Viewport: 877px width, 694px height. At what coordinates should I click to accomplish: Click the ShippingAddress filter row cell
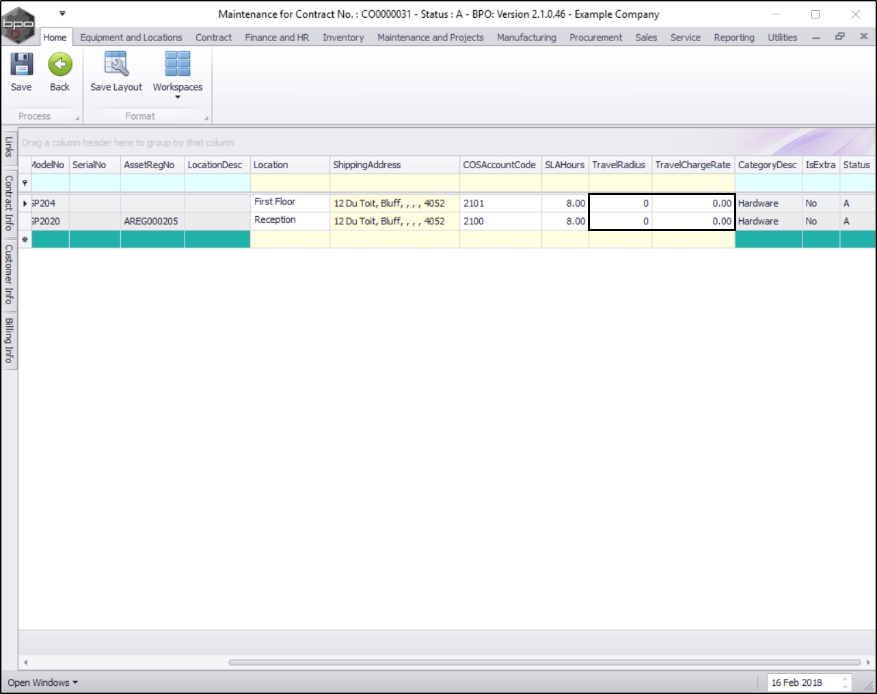click(394, 183)
